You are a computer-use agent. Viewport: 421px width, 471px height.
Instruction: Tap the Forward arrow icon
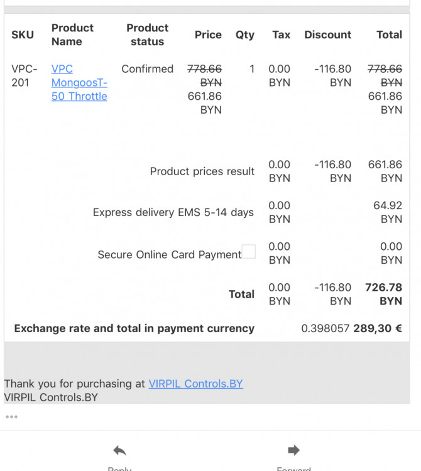click(293, 450)
